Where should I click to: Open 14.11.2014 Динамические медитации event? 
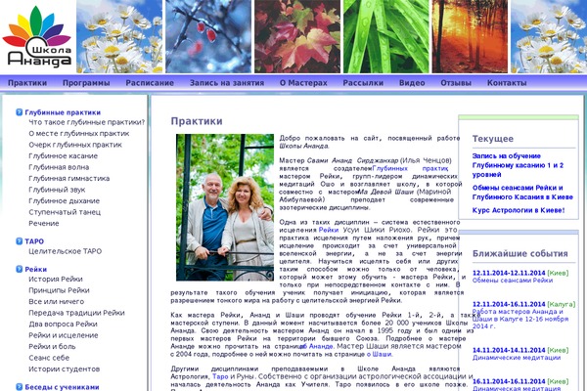coord(517,358)
